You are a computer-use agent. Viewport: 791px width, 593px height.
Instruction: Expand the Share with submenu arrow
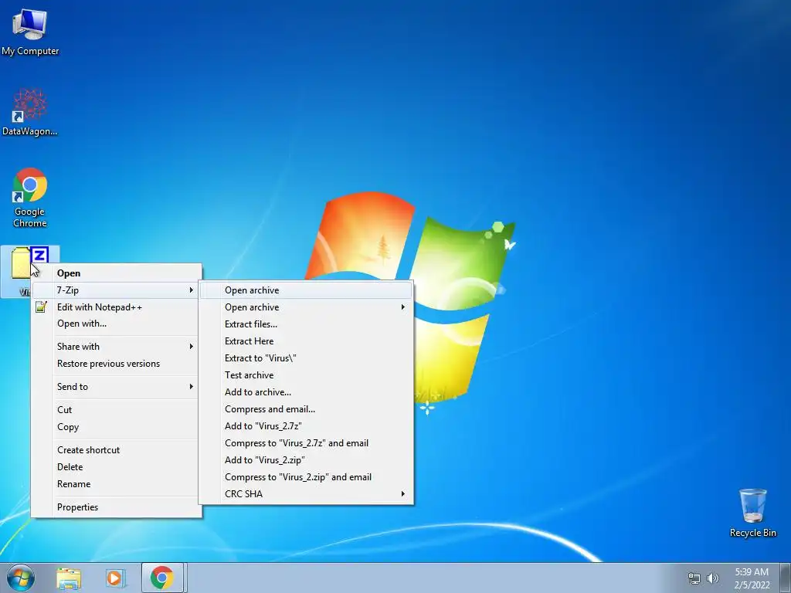pyautogui.click(x=192, y=347)
